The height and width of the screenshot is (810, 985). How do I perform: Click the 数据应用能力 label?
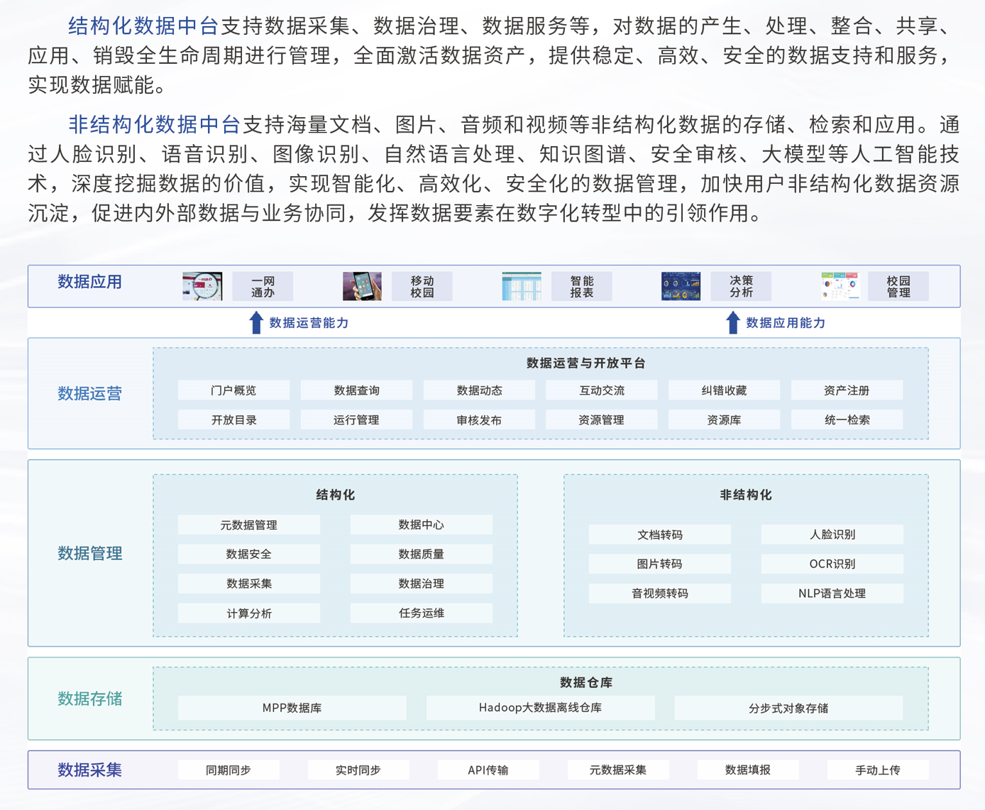pyautogui.click(x=786, y=323)
